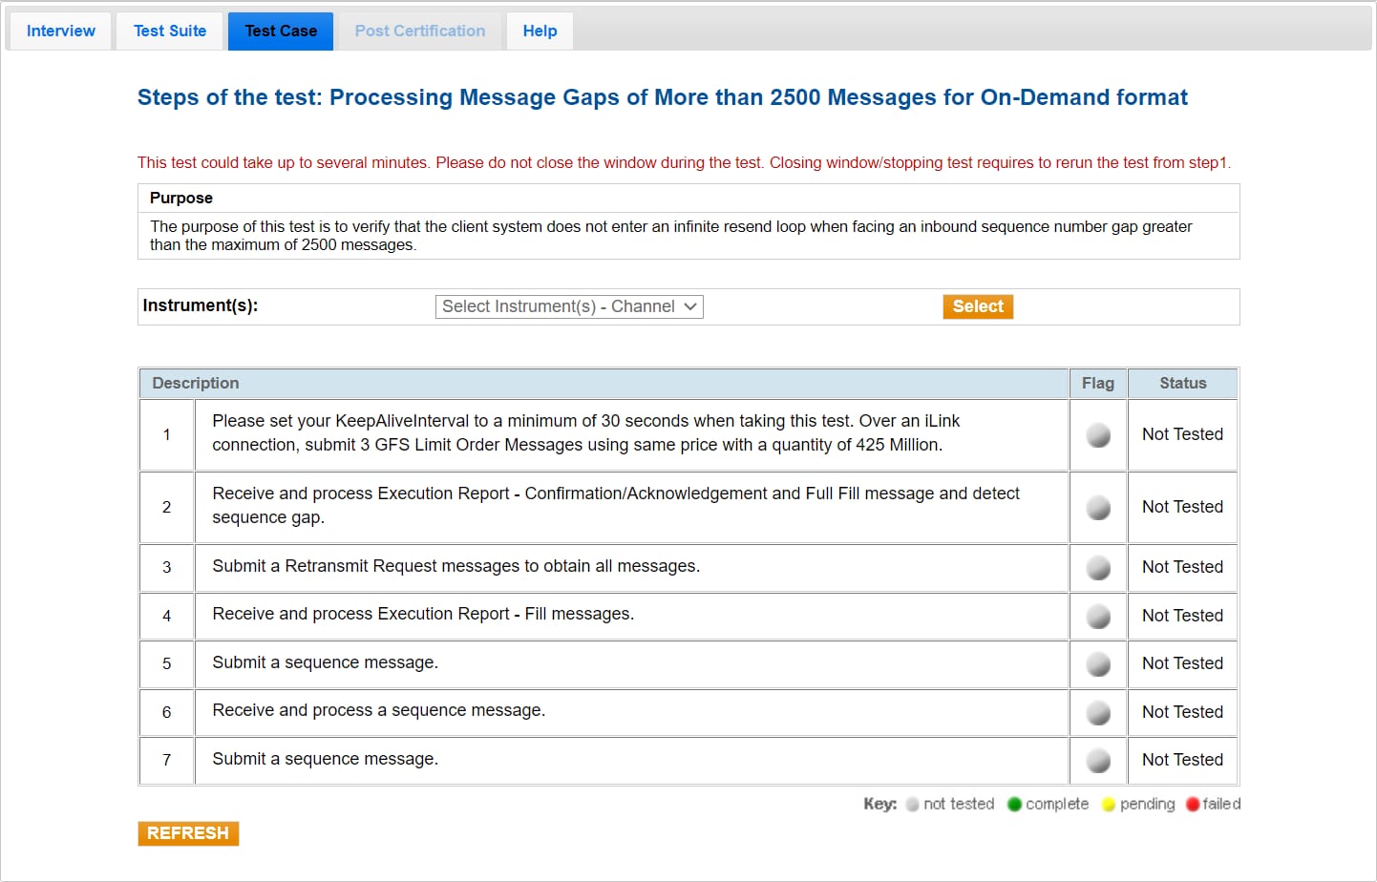Click the Not Tested status of step 1

pyautogui.click(x=1182, y=434)
